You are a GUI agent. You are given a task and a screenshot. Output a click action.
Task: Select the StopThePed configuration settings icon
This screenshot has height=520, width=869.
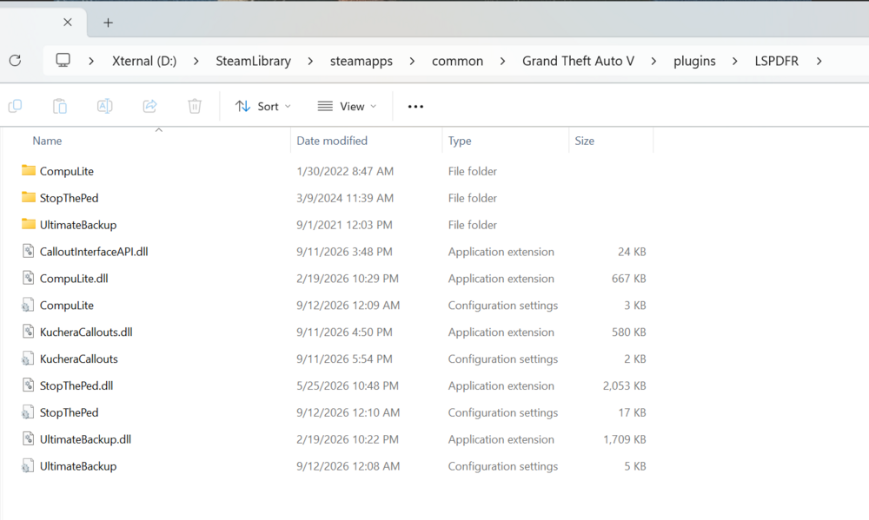pos(27,412)
